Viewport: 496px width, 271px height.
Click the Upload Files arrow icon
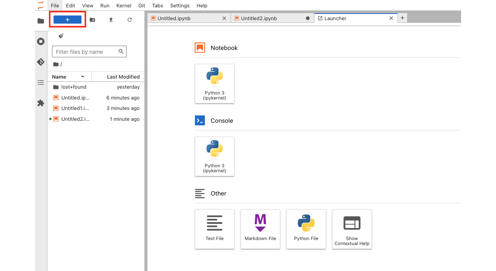tap(111, 20)
